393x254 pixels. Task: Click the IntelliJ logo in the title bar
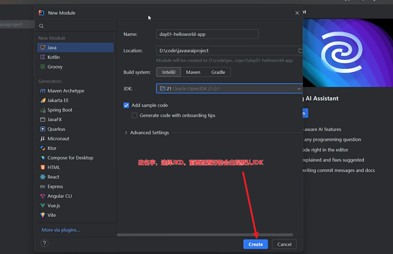[x=41, y=13]
